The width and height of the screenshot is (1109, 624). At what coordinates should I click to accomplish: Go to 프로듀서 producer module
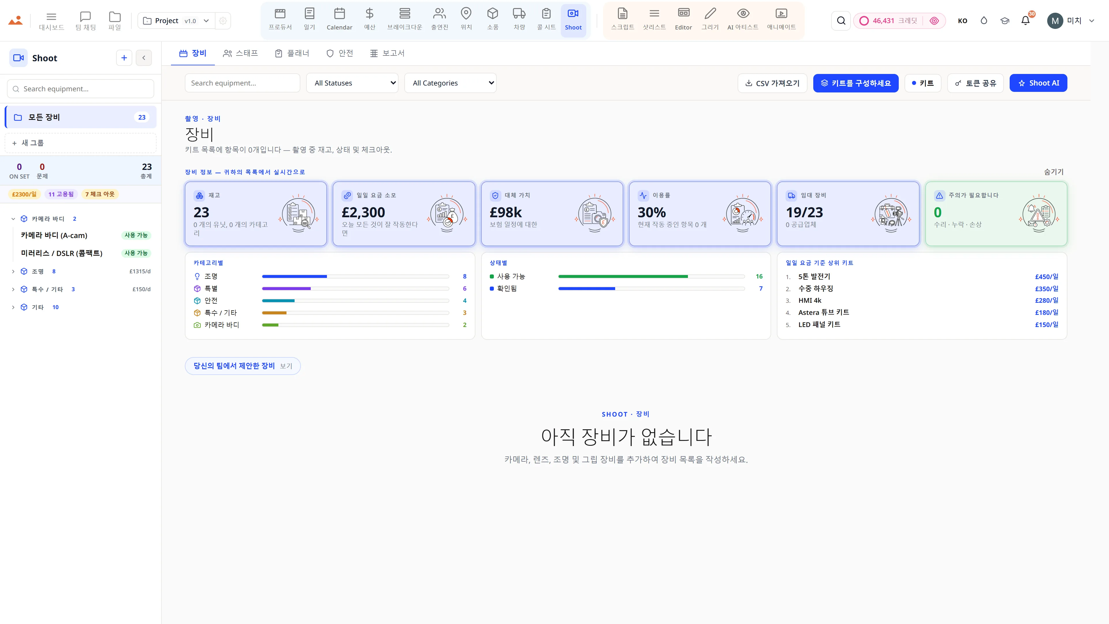click(280, 20)
